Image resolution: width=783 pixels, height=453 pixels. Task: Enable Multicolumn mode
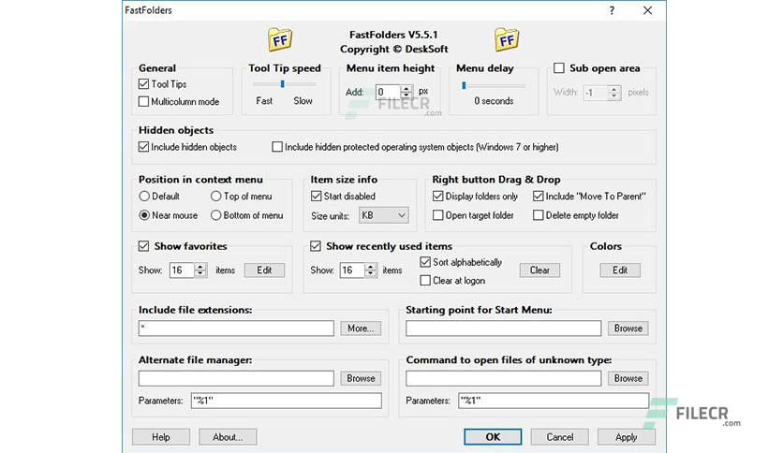(144, 101)
